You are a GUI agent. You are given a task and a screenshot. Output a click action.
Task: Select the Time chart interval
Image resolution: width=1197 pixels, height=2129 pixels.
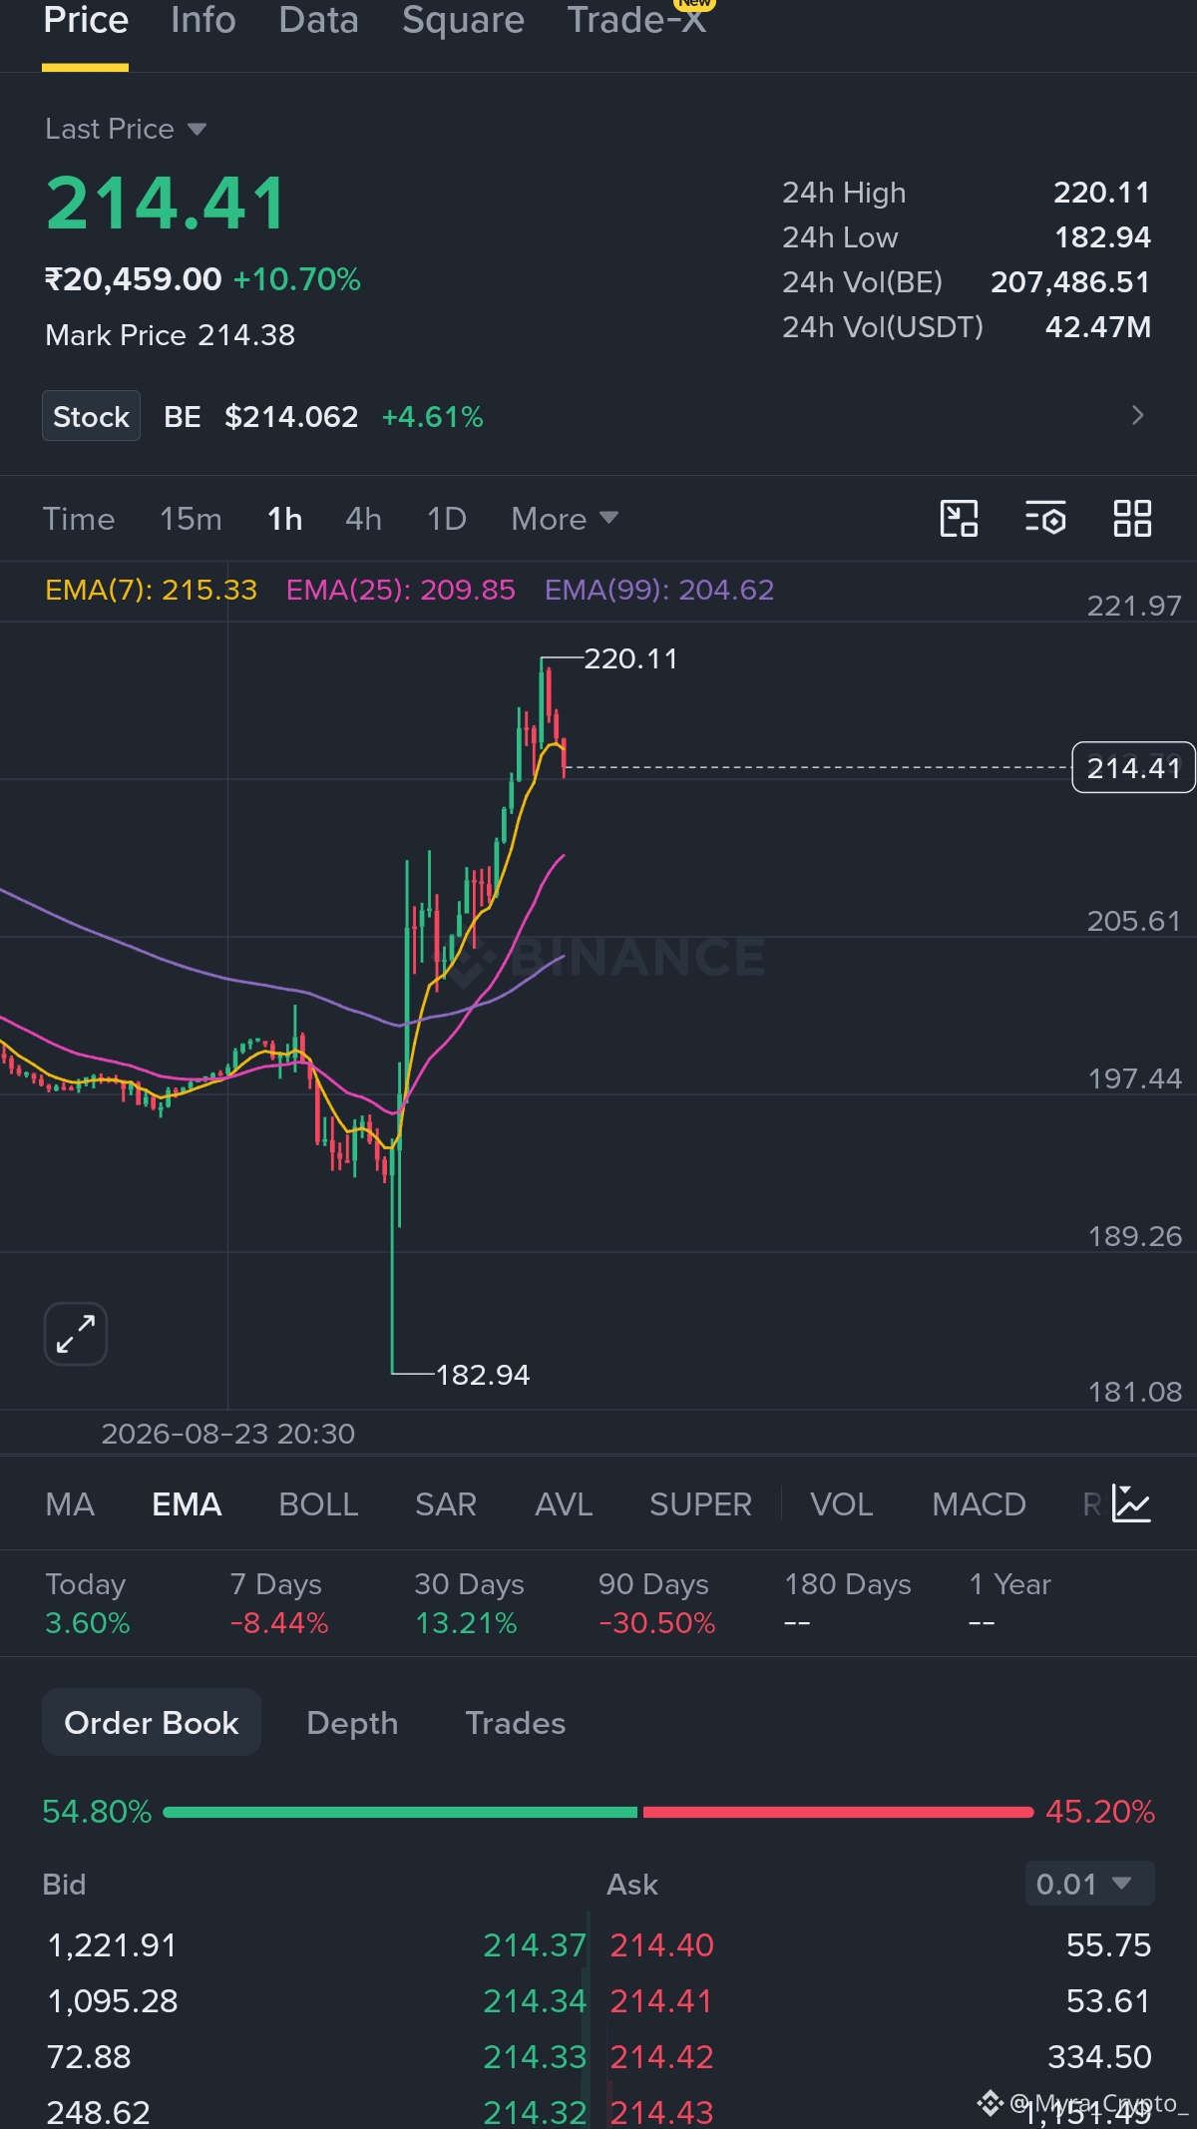(x=79, y=519)
